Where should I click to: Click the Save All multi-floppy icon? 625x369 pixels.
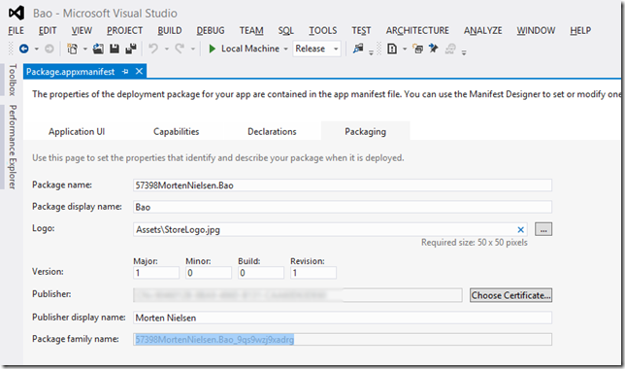131,49
